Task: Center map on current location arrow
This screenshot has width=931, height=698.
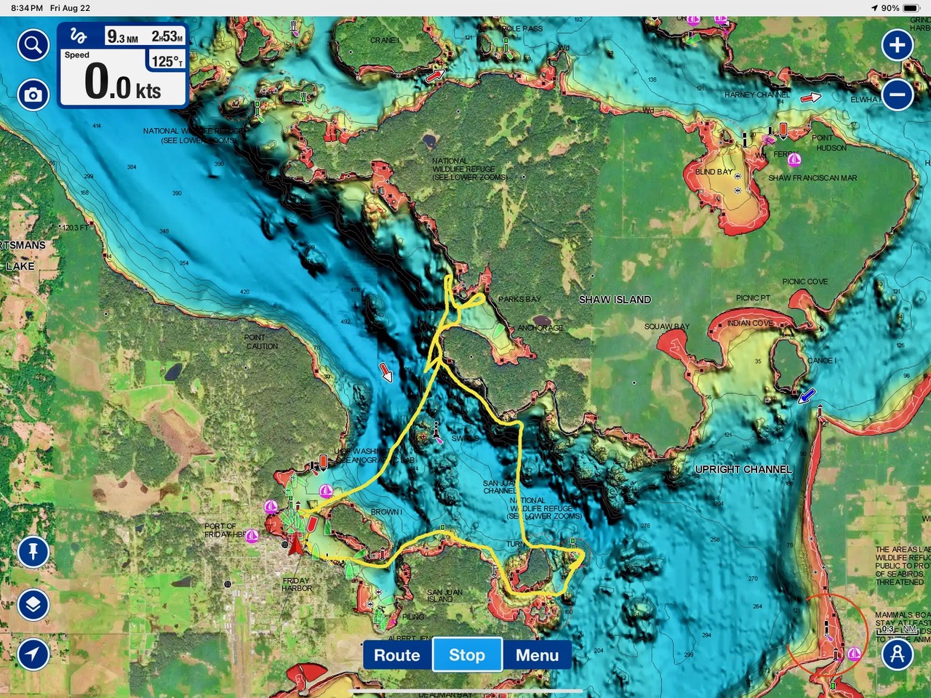Action: coord(33,654)
